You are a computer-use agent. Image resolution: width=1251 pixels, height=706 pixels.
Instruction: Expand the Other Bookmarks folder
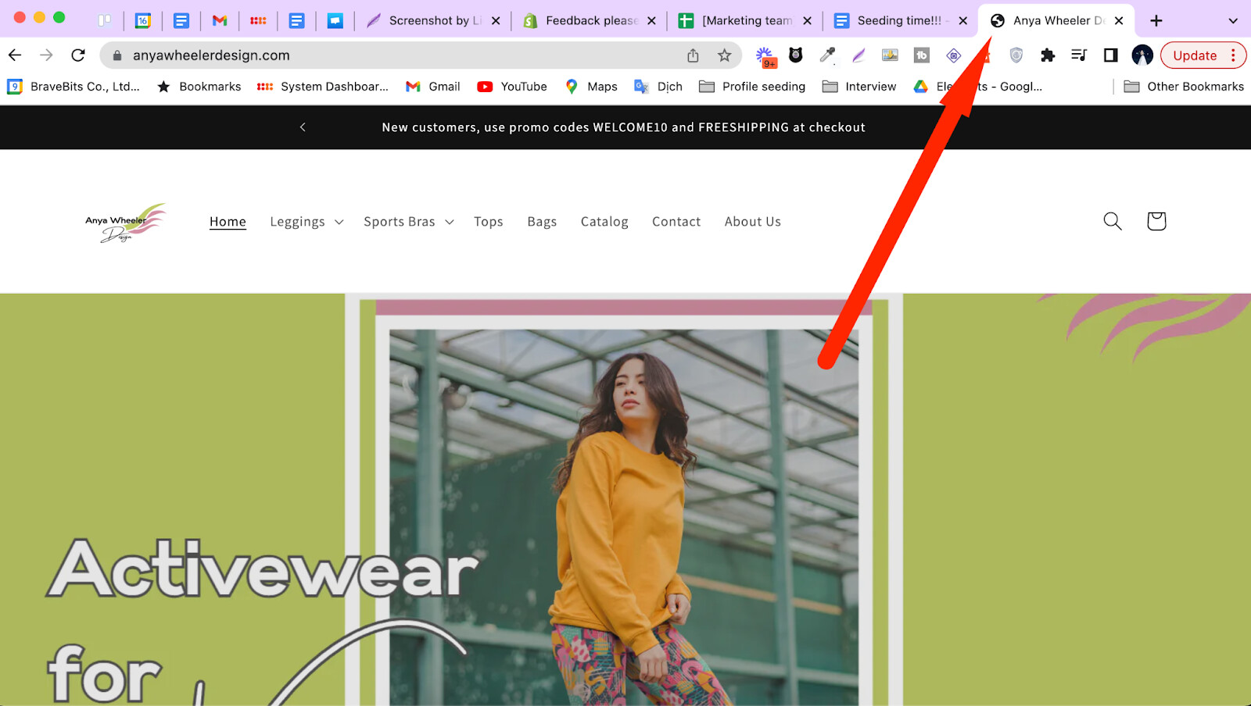pos(1184,87)
